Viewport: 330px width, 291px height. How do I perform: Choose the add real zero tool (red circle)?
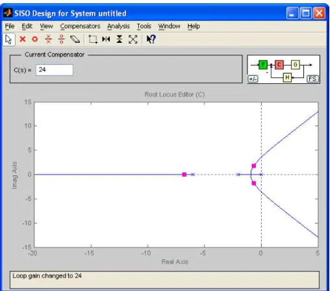[35, 39]
